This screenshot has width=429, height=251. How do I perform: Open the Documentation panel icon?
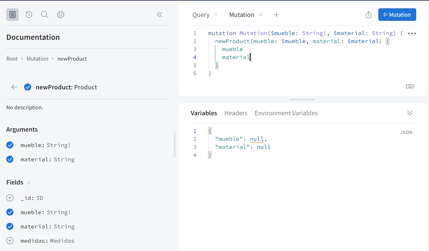coord(13,15)
